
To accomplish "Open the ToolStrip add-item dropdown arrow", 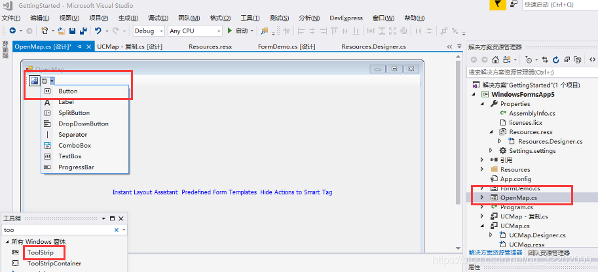I will [x=52, y=81].
